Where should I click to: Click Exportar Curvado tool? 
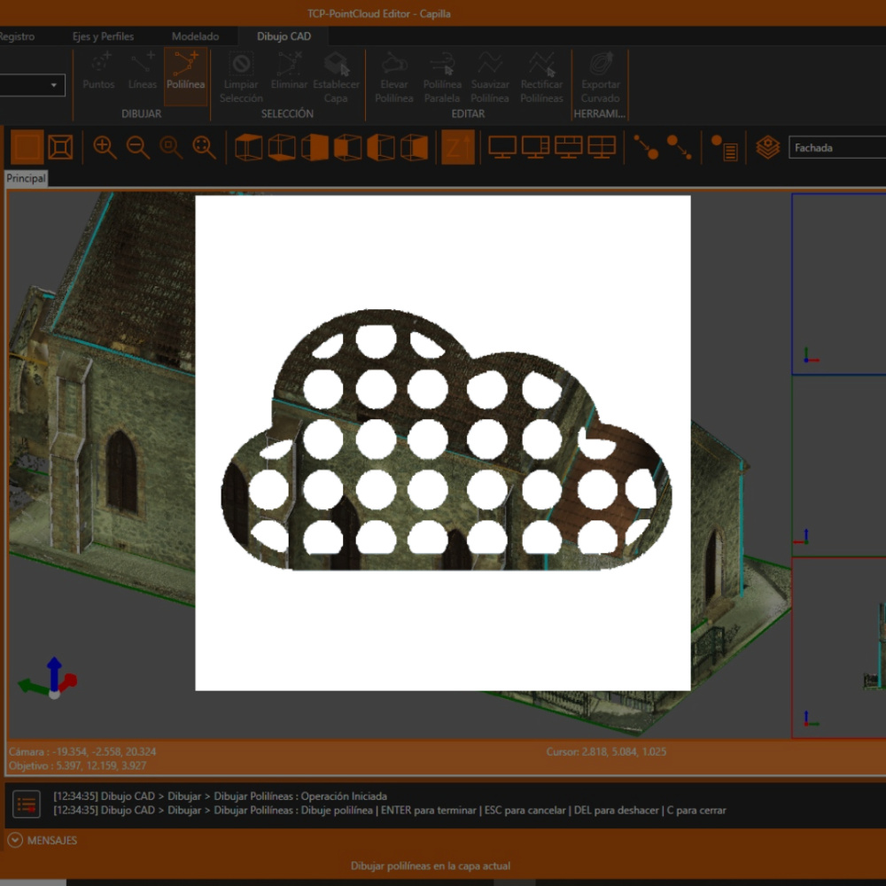tap(600, 78)
